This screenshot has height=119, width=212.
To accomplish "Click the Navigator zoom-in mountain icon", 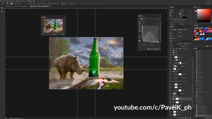I will click(x=63, y=34).
